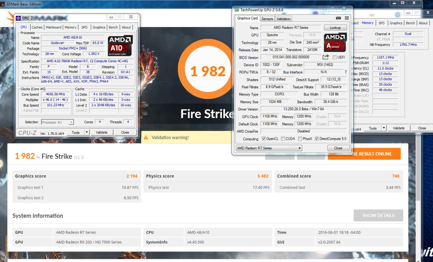Image resolution: width=433 pixels, height=262 pixels.
Task: Click the large 1 982 score circle
Action: [208, 71]
